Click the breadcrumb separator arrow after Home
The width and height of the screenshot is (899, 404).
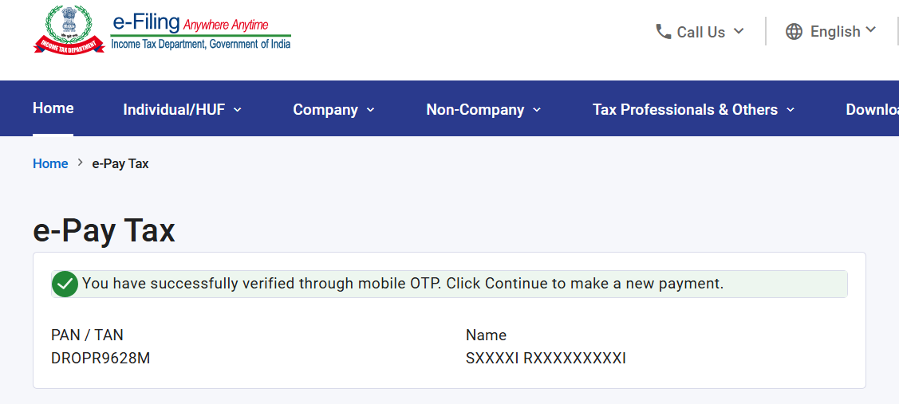[x=81, y=163]
